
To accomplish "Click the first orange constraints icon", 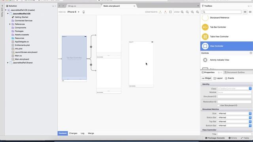I will 160,12.
